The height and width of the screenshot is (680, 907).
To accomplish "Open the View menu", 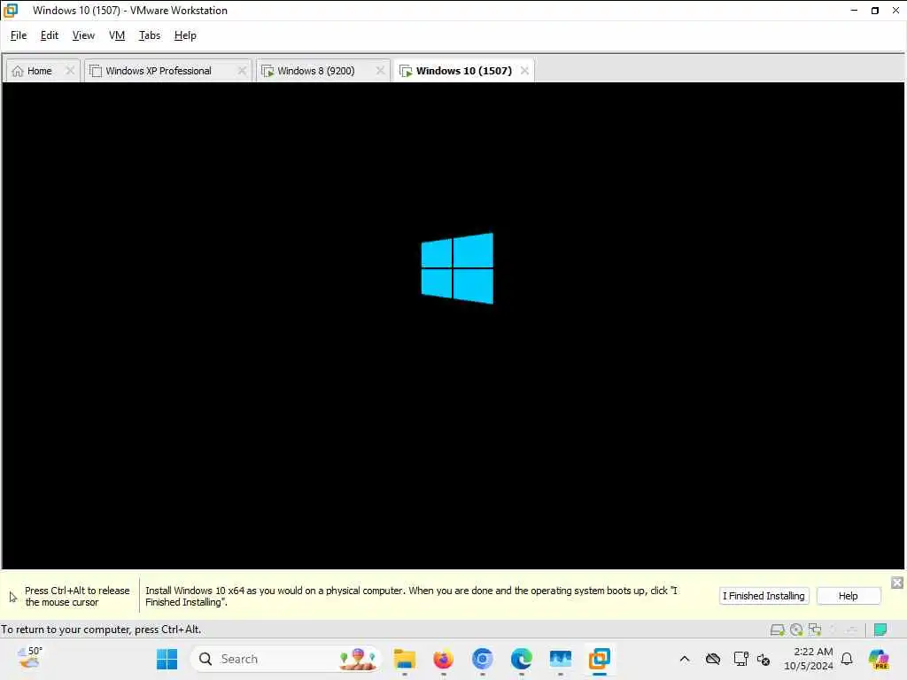I will click(x=83, y=35).
